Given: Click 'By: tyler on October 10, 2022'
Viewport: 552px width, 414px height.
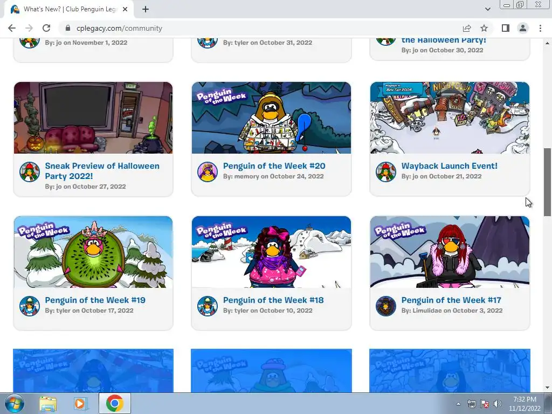Looking at the screenshot, I should [267, 310].
